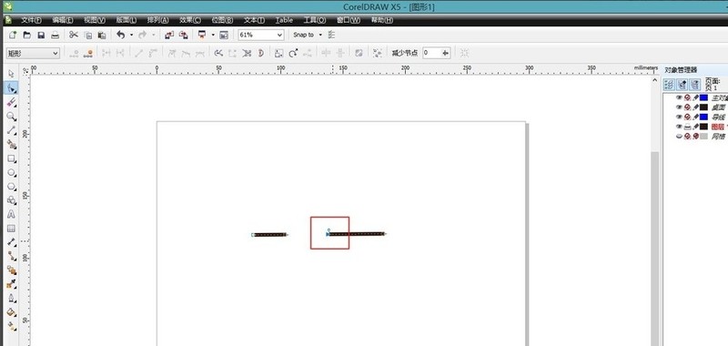Pick the Text tool (A)

click(x=11, y=215)
